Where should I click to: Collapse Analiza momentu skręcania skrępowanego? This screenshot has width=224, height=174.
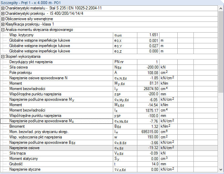[x=3, y=30]
